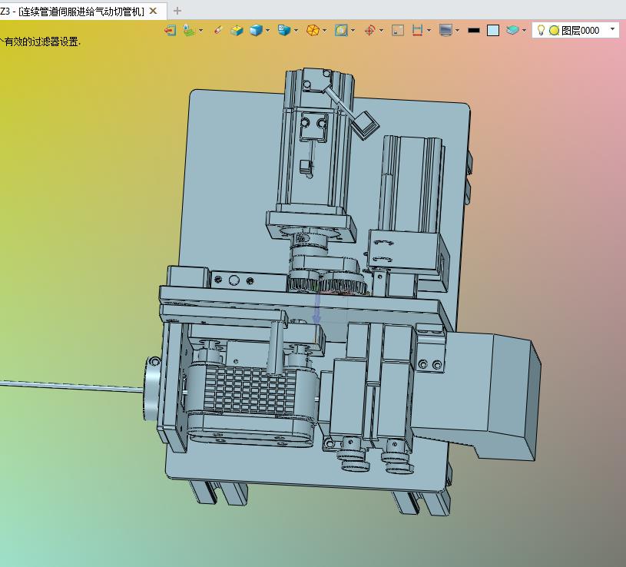Open the dropdown arrow next to the teal layers icon

coord(524,30)
